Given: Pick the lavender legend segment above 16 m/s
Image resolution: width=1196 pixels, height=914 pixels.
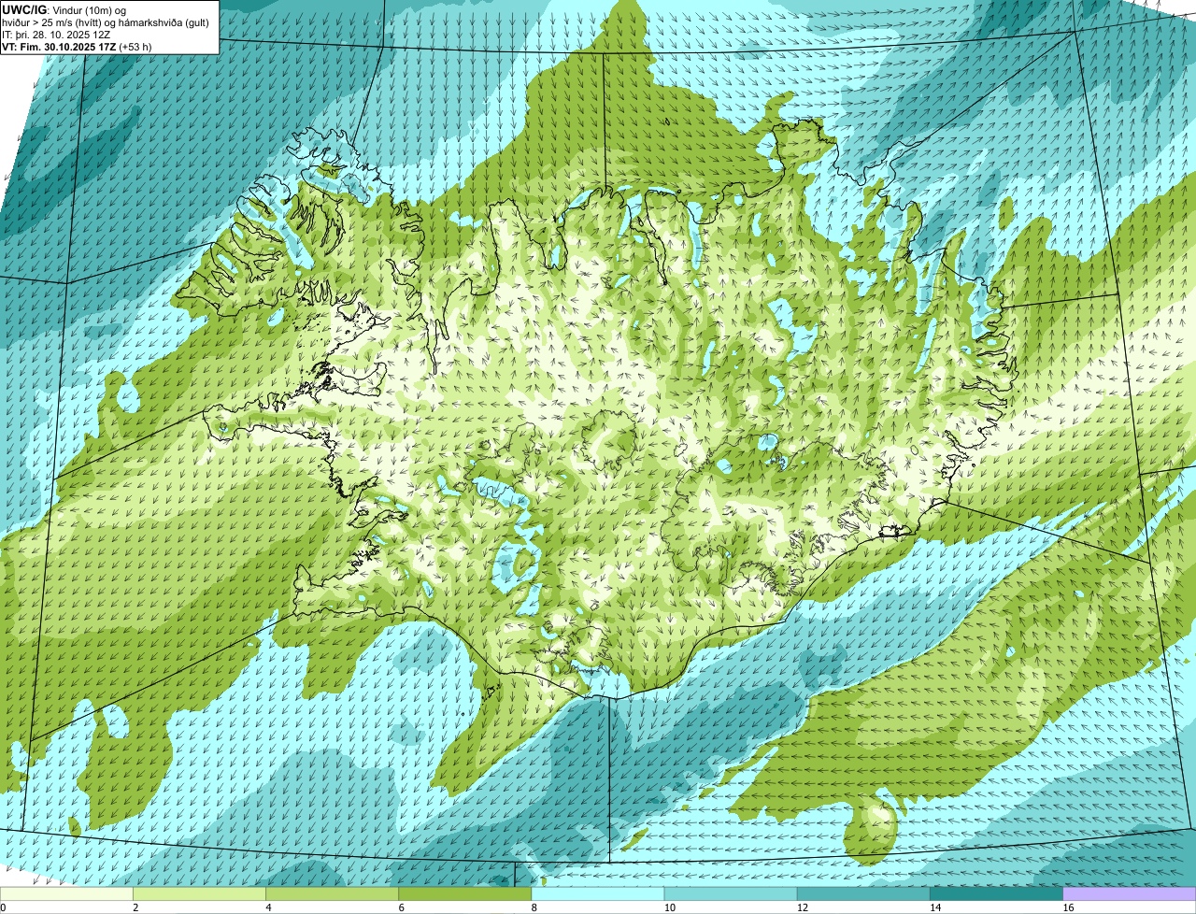Looking at the screenshot, I should pos(1130,894).
